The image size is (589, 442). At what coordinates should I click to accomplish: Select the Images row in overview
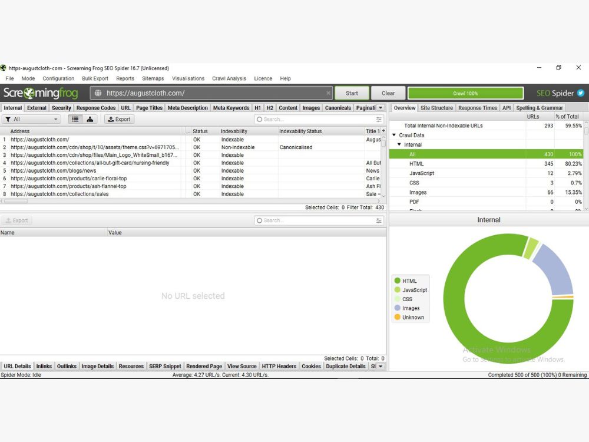(x=486, y=192)
